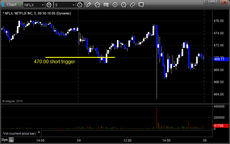230x144 pixels.
Task: Click the 200000 volume axis label
Action: coord(219,117)
